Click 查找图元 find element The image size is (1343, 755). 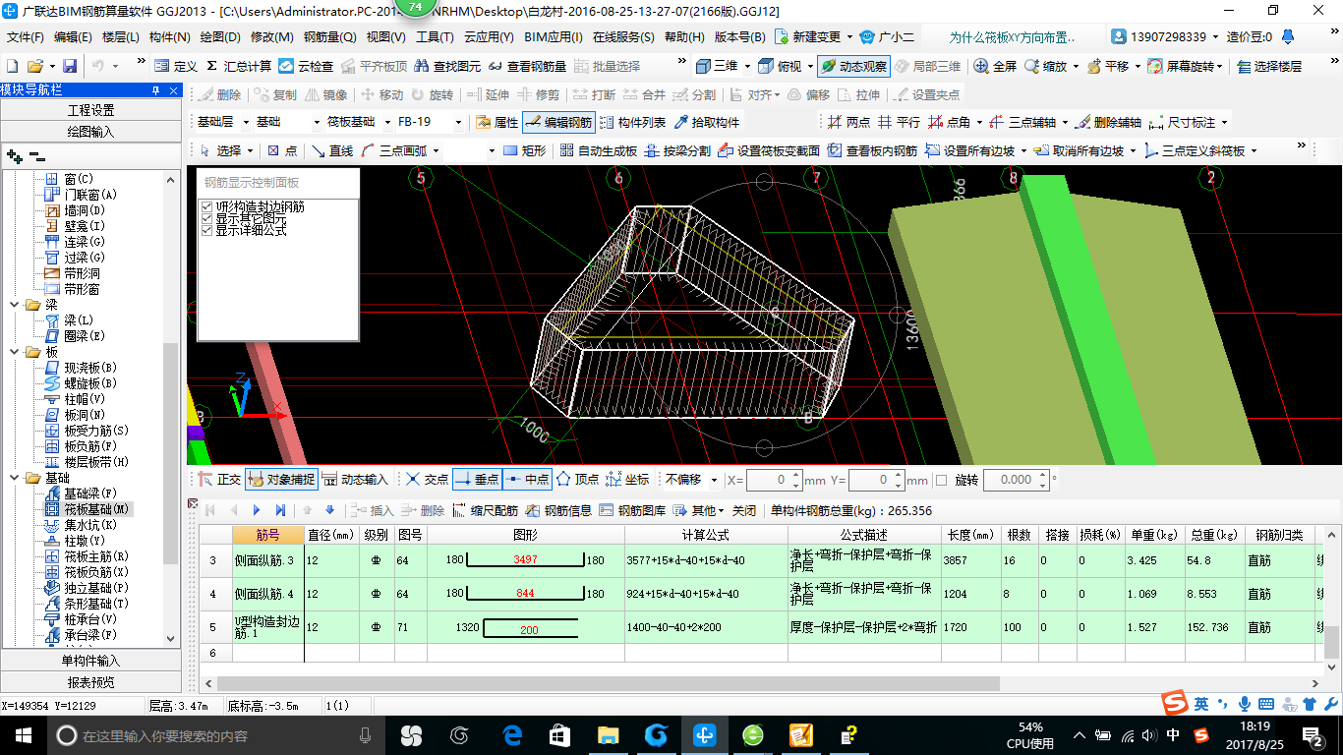coord(448,66)
